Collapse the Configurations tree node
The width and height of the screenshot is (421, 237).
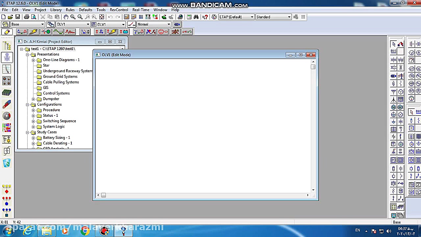(x=27, y=104)
